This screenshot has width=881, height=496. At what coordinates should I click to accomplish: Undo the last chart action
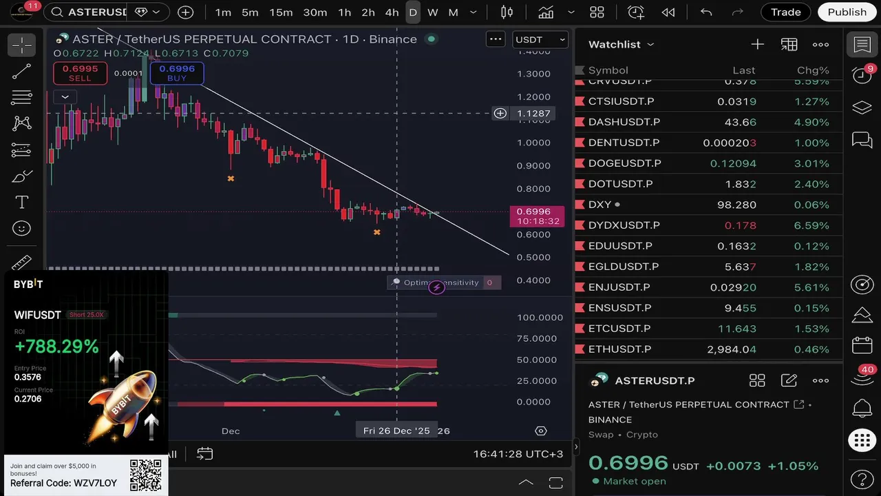706,12
